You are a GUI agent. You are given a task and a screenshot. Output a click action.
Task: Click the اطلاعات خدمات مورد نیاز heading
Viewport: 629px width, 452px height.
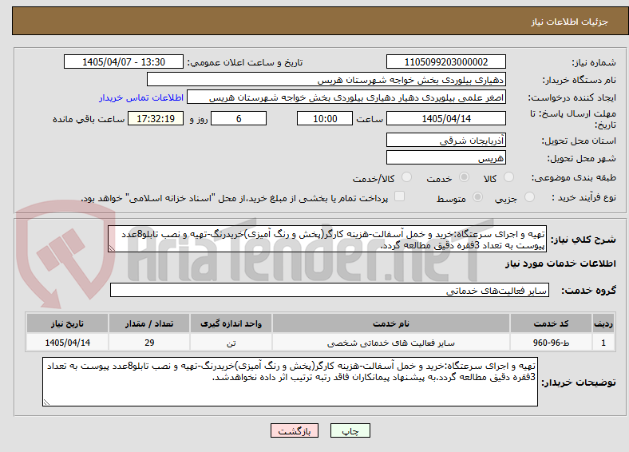coord(560,264)
